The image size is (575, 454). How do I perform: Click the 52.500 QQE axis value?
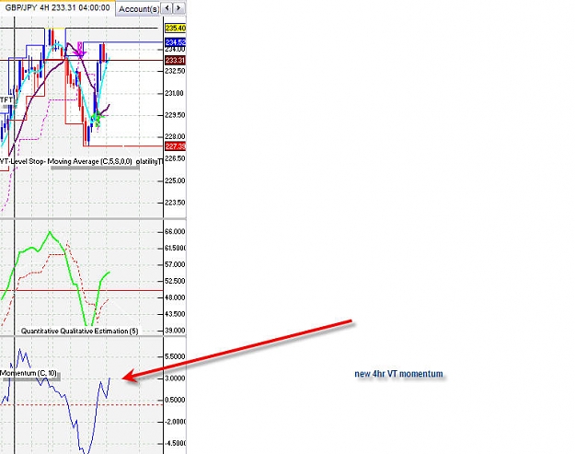click(x=175, y=281)
